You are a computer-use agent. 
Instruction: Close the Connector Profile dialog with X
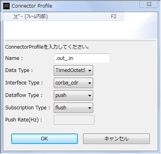point(149,4)
